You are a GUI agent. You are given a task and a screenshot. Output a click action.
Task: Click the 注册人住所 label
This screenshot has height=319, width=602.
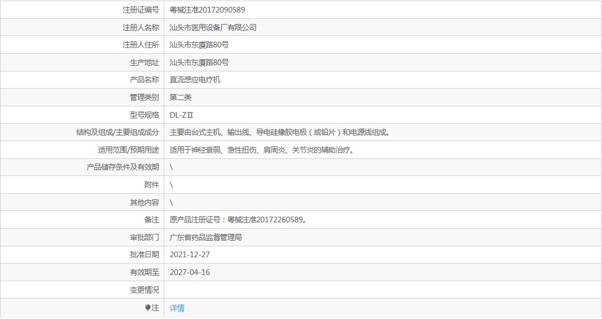141,45
